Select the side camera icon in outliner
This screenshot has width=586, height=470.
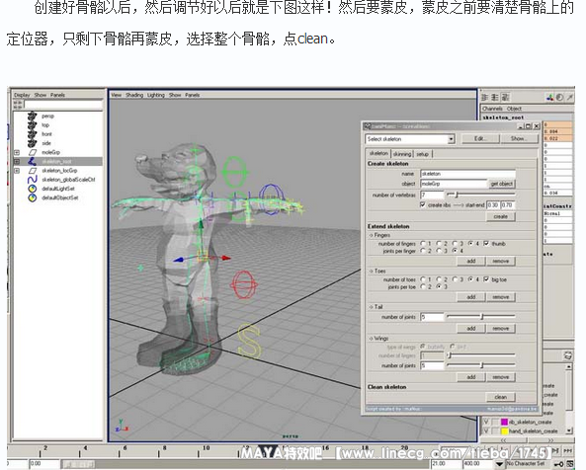[33, 143]
